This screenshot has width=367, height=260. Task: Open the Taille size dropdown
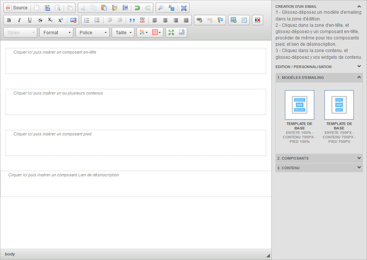[x=123, y=32]
